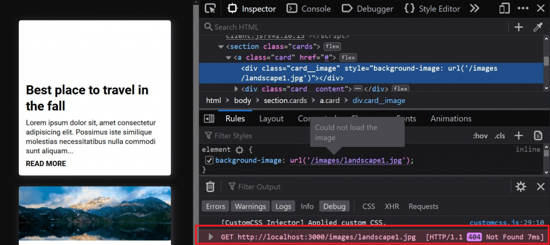
Task: Click the eyedropper color picker icon
Action: 538,27
